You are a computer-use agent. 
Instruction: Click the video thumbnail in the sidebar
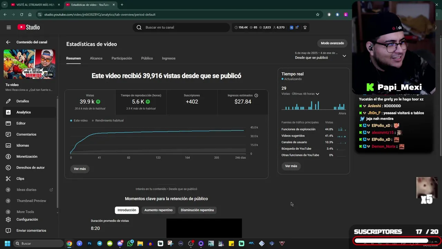(29, 64)
